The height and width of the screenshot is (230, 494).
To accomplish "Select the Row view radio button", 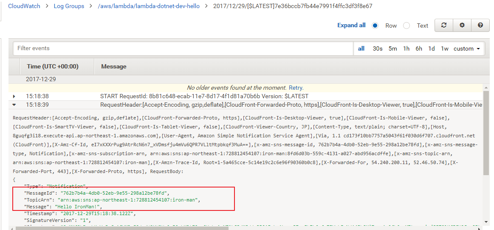I will coord(375,26).
